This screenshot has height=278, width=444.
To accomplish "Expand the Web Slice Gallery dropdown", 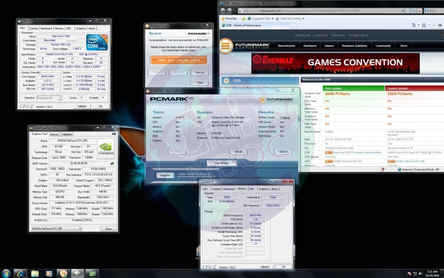I will tap(303, 19).
